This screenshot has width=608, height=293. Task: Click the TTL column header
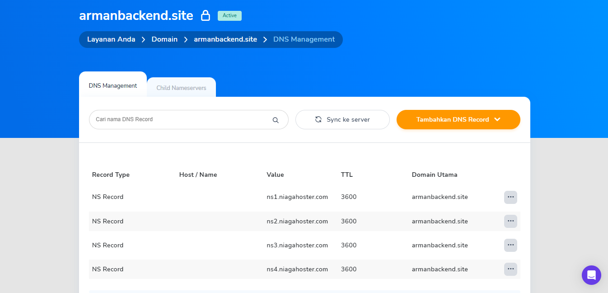click(x=348, y=175)
